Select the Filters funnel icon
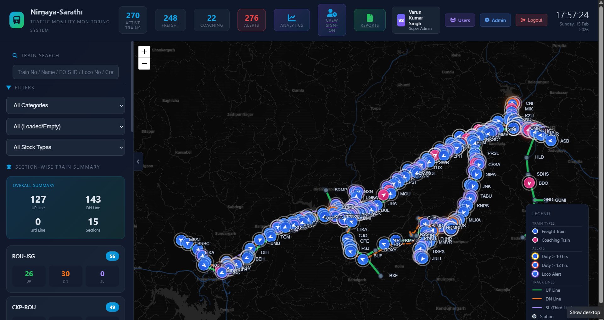604x320 pixels. [x=8, y=88]
